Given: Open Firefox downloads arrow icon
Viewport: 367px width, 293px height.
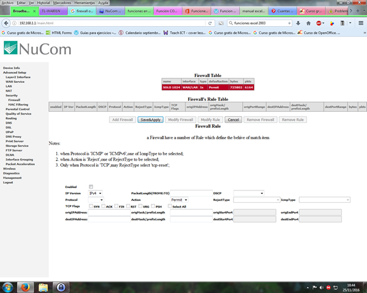Looking at the screenshot, I should (298, 23).
